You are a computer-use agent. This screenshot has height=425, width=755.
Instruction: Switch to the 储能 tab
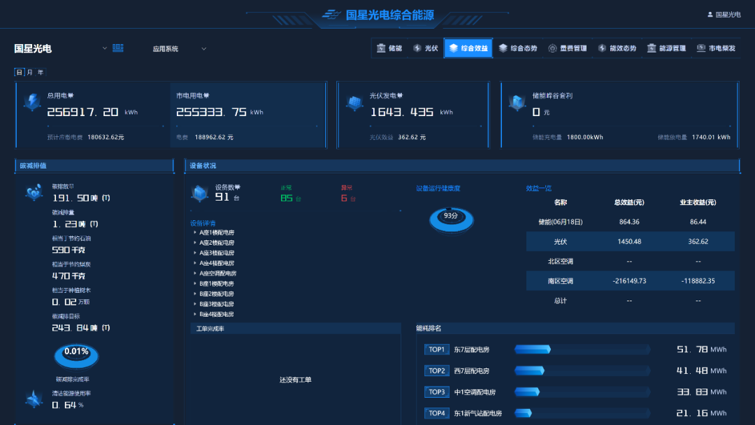tap(389, 48)
